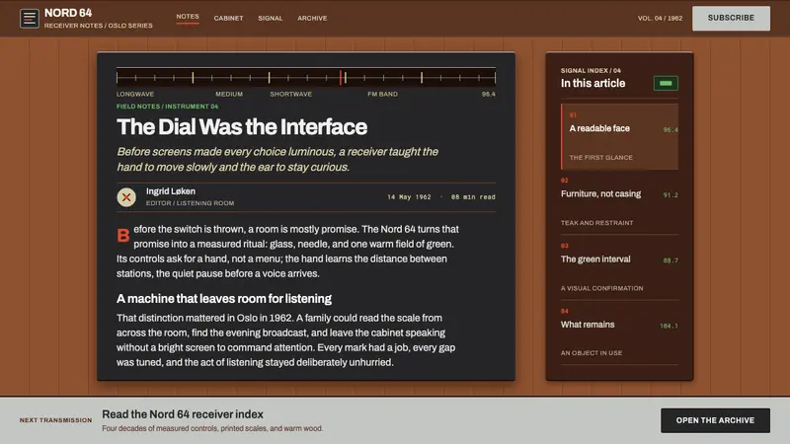Screen dimensions: 790x444
Task: Click the Read the Nord 64 receiver index heading
Action: click(x=183, y=414)
